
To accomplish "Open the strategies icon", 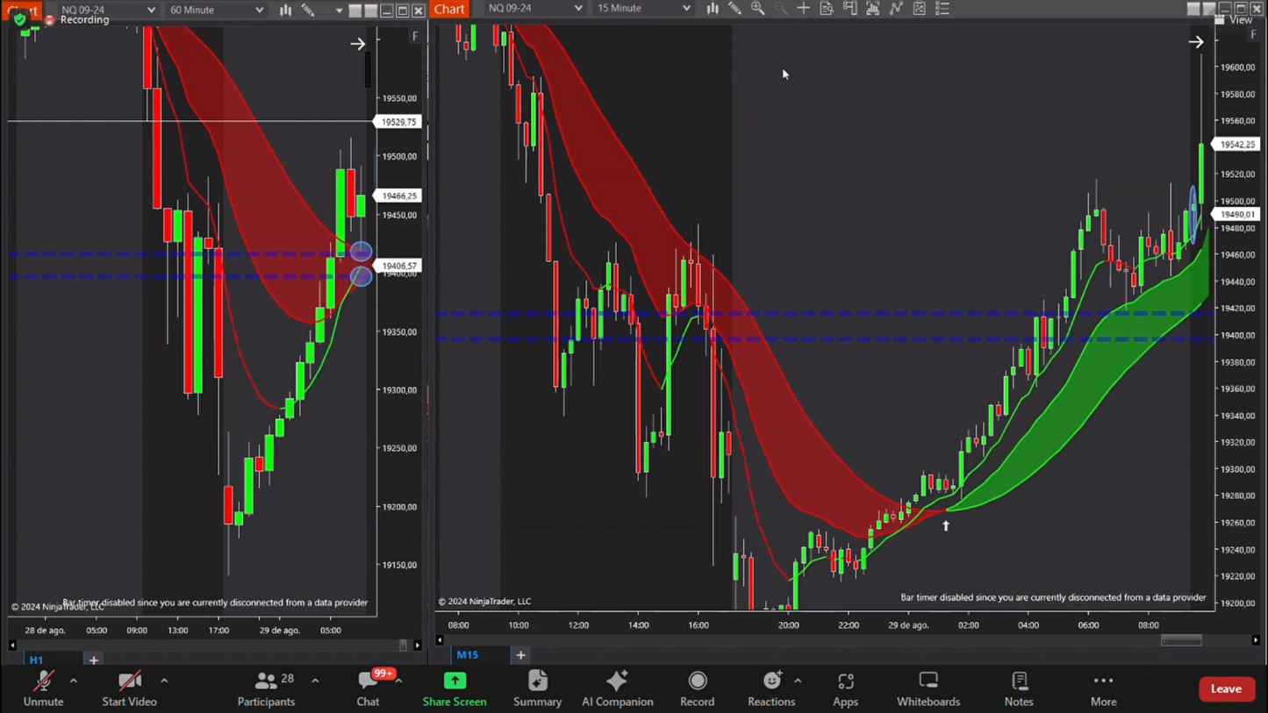I will tap(896, 9).
